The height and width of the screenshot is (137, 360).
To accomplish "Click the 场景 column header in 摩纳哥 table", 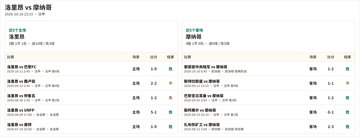I will click(x=313, y=57).
